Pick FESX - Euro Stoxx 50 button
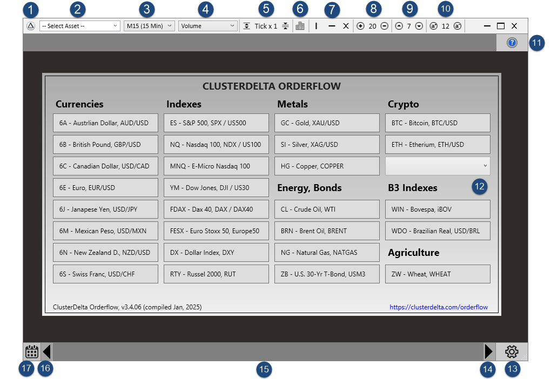551x379 pixels. pos(216,231)
